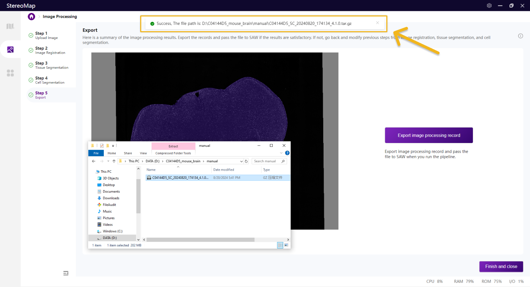Image resolution: width=530 pixels, height=287 pixels.
Task: Expand the Explorer ribbon chevron
Action: coord(281,153)
